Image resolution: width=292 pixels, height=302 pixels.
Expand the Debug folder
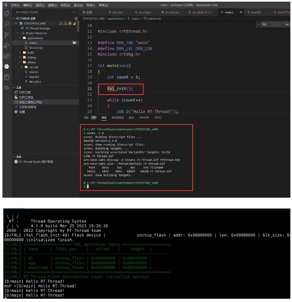click(x=19, y=57)
